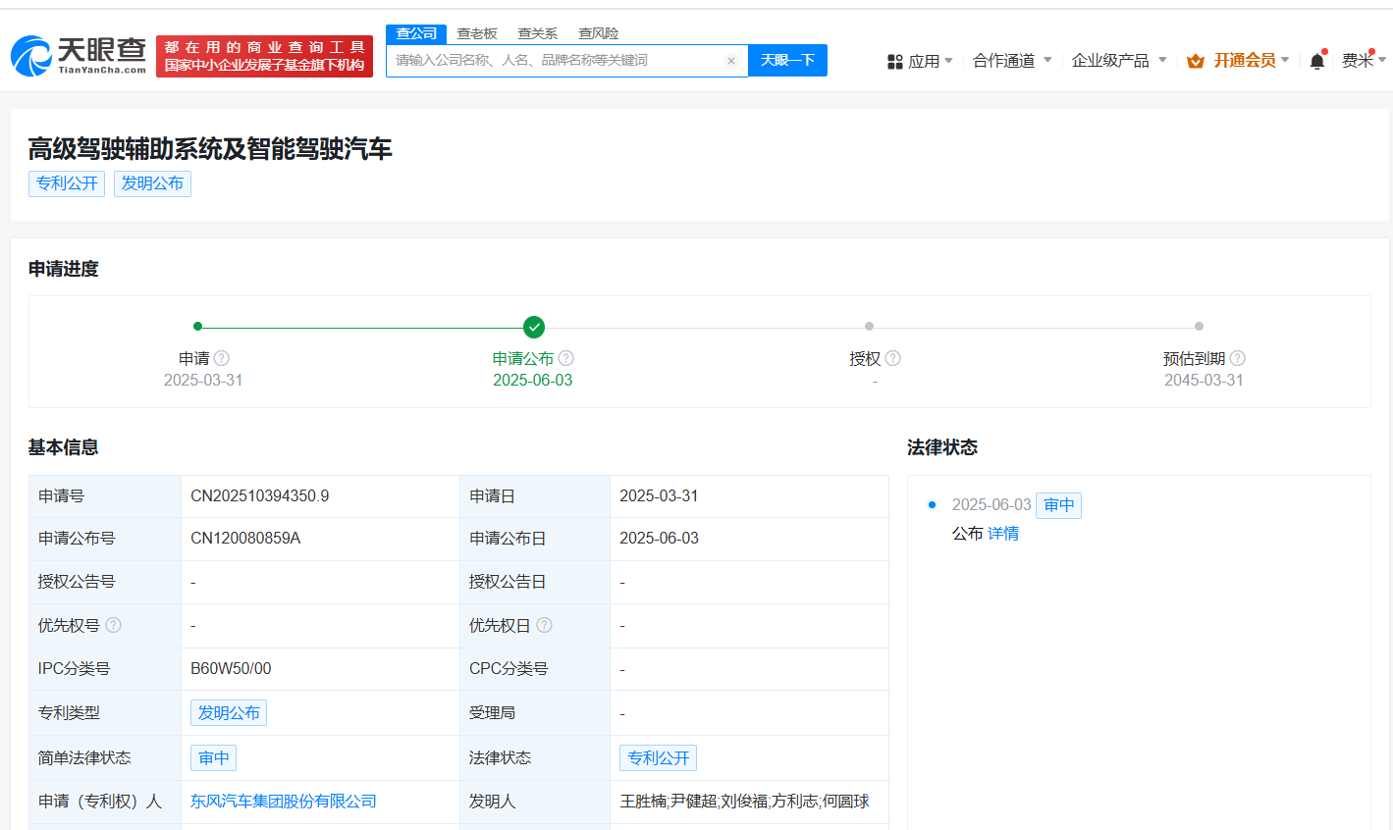This screenshot has width=1393, height=830.
Task: Switch to the 查老板 search tab
Action: (x=477, y=33)
